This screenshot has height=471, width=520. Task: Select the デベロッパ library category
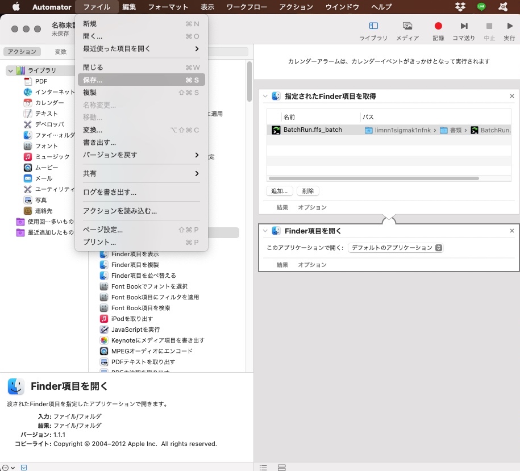click(x=44, y=124)
